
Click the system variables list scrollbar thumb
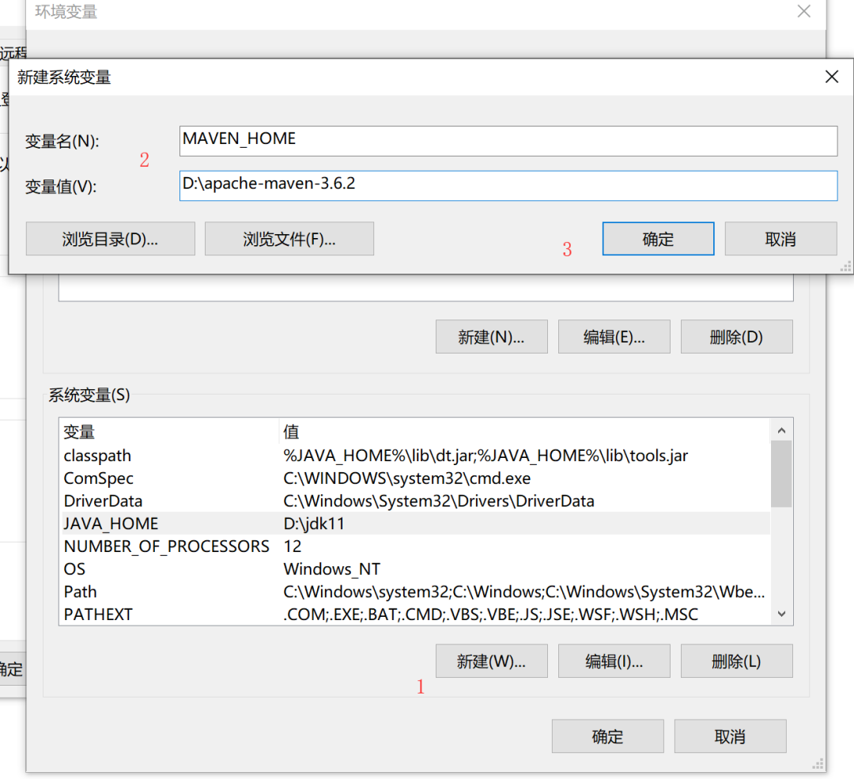pyautogui.click(x=781, y=474)
